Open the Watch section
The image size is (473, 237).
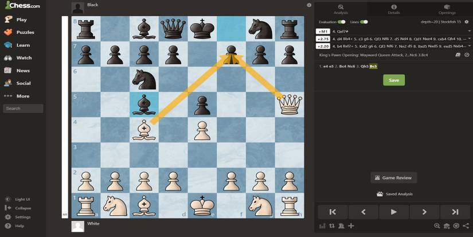click(18, 57)
